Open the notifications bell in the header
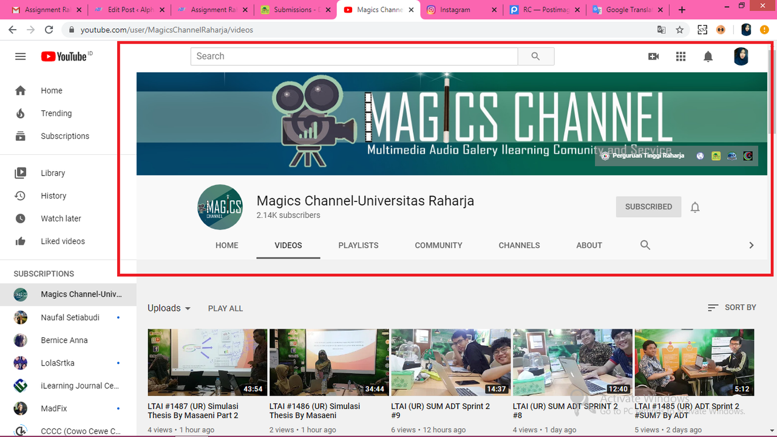 click(x=708, y=56)
